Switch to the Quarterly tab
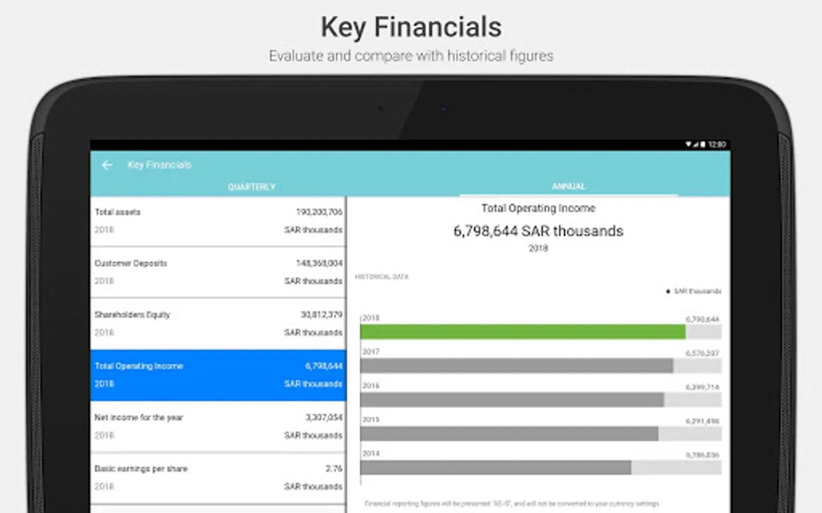 (251, 187)
